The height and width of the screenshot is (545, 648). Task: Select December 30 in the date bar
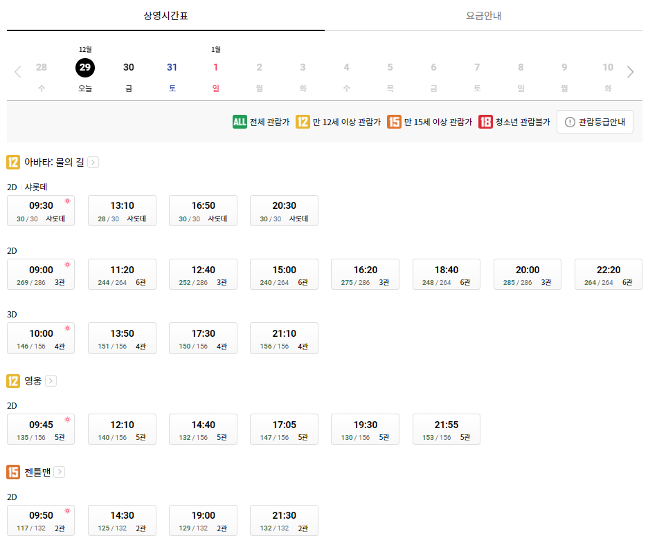point(128,68)
